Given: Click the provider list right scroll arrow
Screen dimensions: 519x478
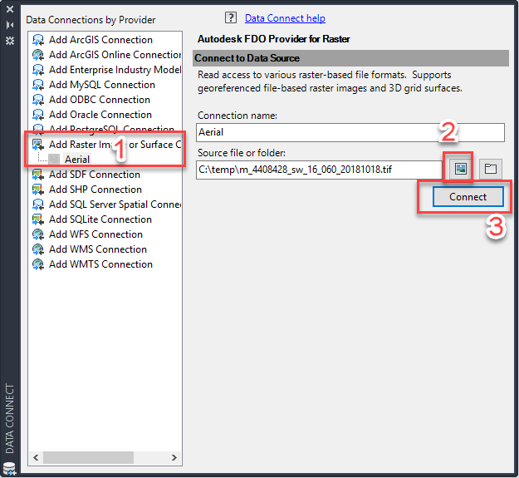Looking at the screenshot, I should pyautogui.click(x=174, y=457).
